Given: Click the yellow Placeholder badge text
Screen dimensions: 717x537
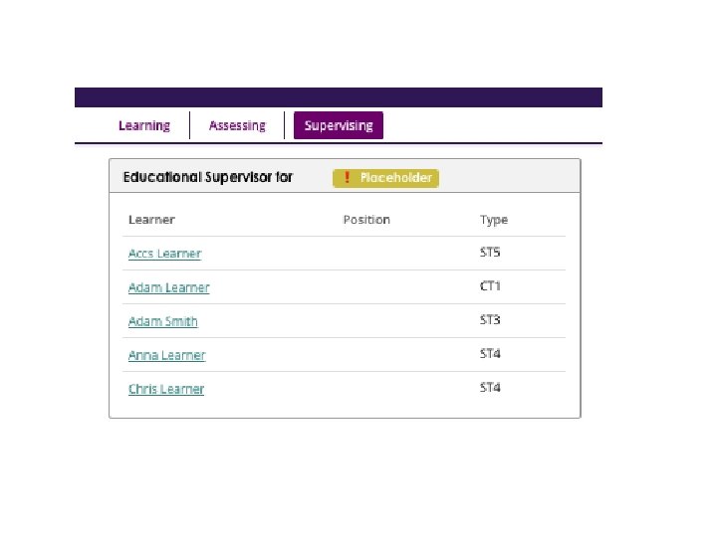Looking at the screenshot, I should pyautogui.click(x=395, y=178).
